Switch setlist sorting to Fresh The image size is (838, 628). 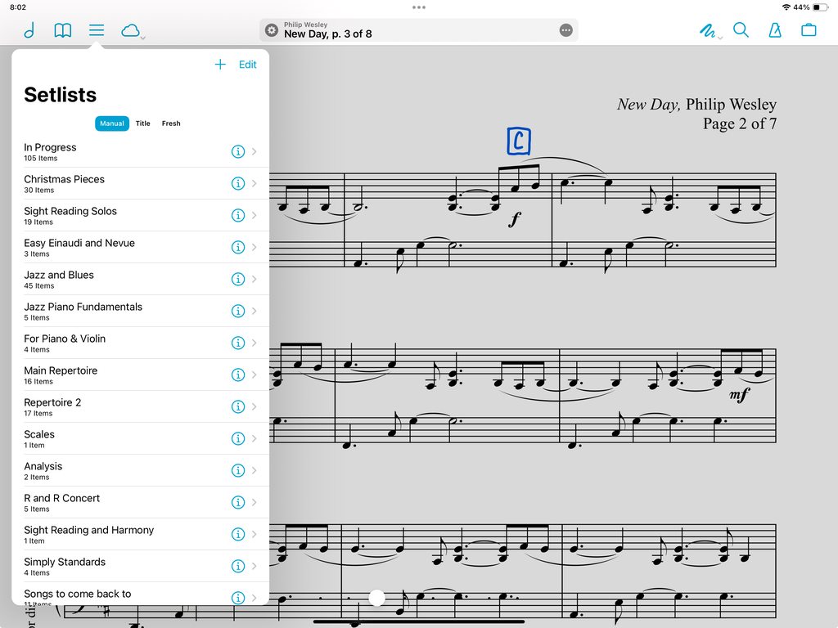(171, 123)
